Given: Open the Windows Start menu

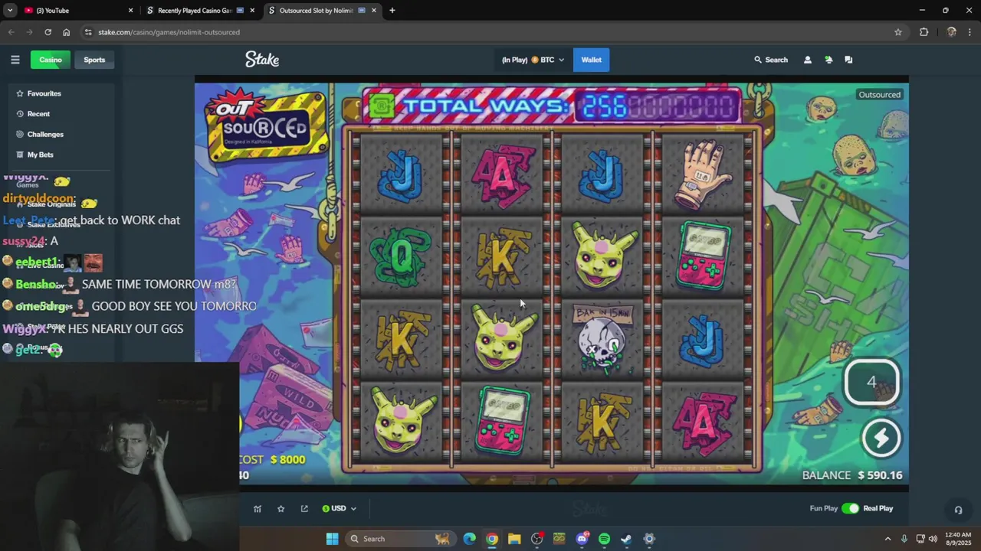Looking at the screenshot, I should click(332, 539).
